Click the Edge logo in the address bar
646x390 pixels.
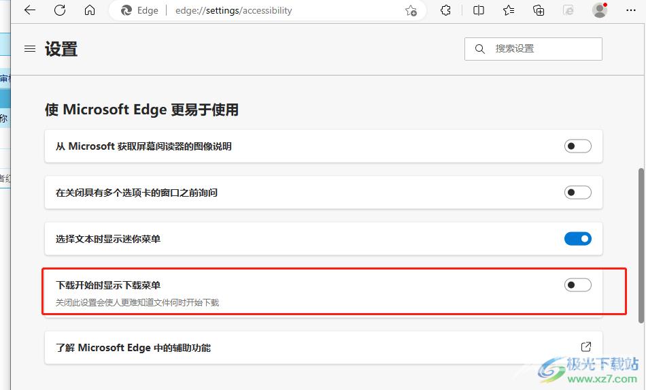tap(126, 10)
